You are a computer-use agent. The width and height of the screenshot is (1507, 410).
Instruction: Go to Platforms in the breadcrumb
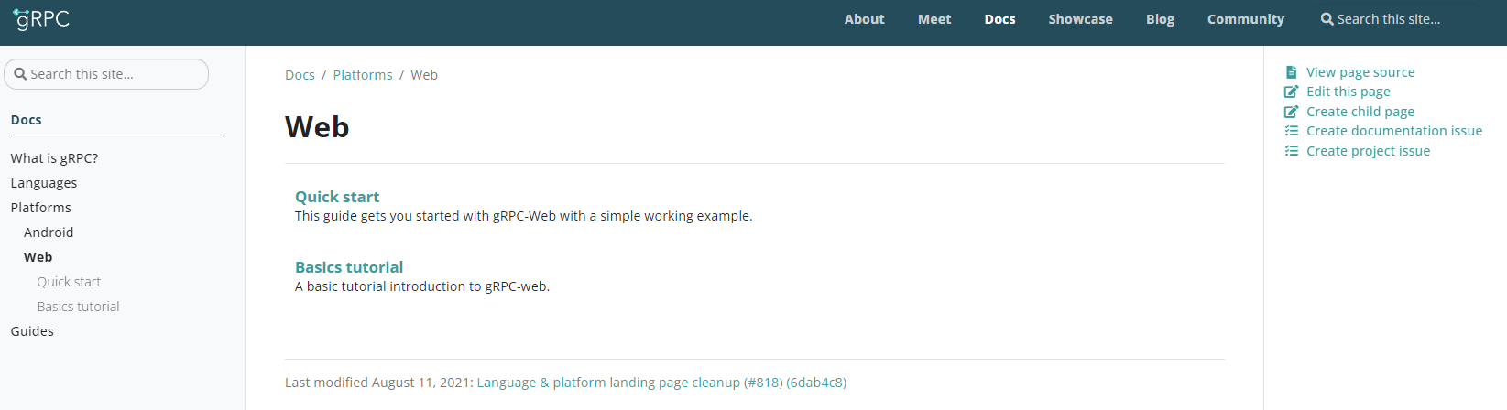point(363,75)
